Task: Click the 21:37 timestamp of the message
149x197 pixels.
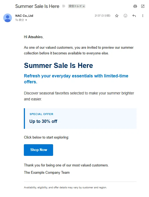Action: coord(102,16)
